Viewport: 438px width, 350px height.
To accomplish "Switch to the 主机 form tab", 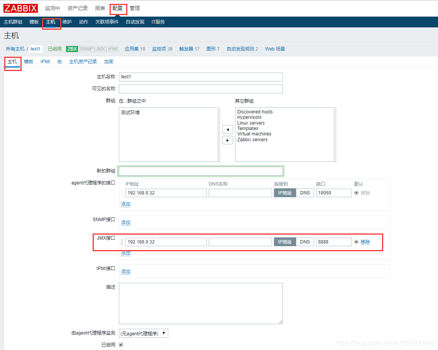I will pos(12,62).
